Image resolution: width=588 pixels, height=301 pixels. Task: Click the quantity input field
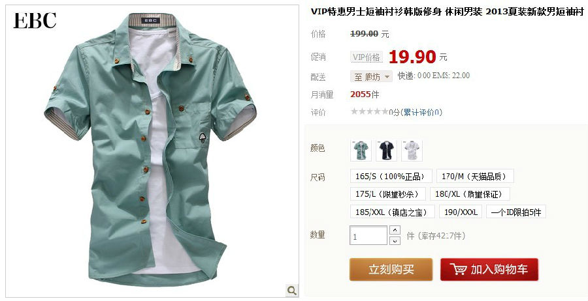coord(368,236)
